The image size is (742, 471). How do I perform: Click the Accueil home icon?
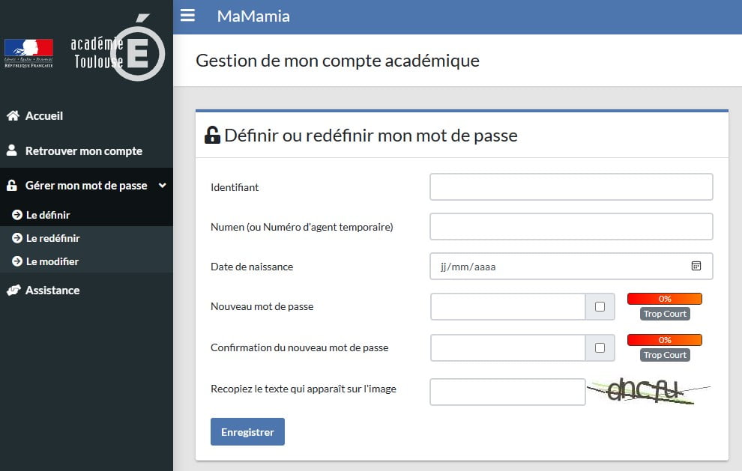pyautogui.click(x=13, y=115)
